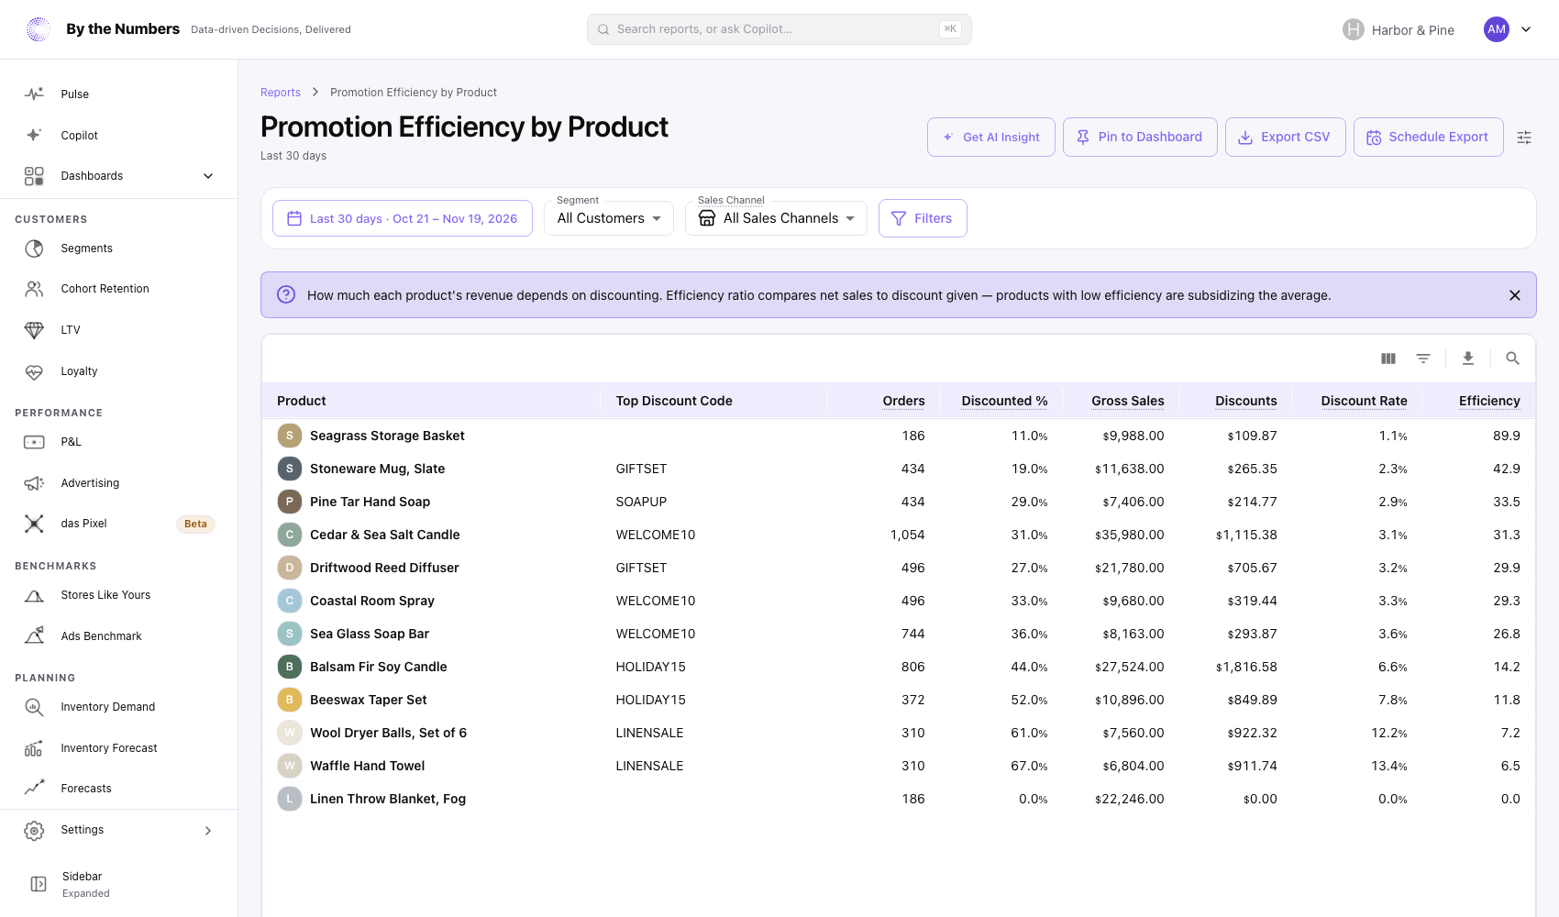Click Get AI Insight button
Image resolution: width=1559 pixels, height=917 pixels.
991,138
